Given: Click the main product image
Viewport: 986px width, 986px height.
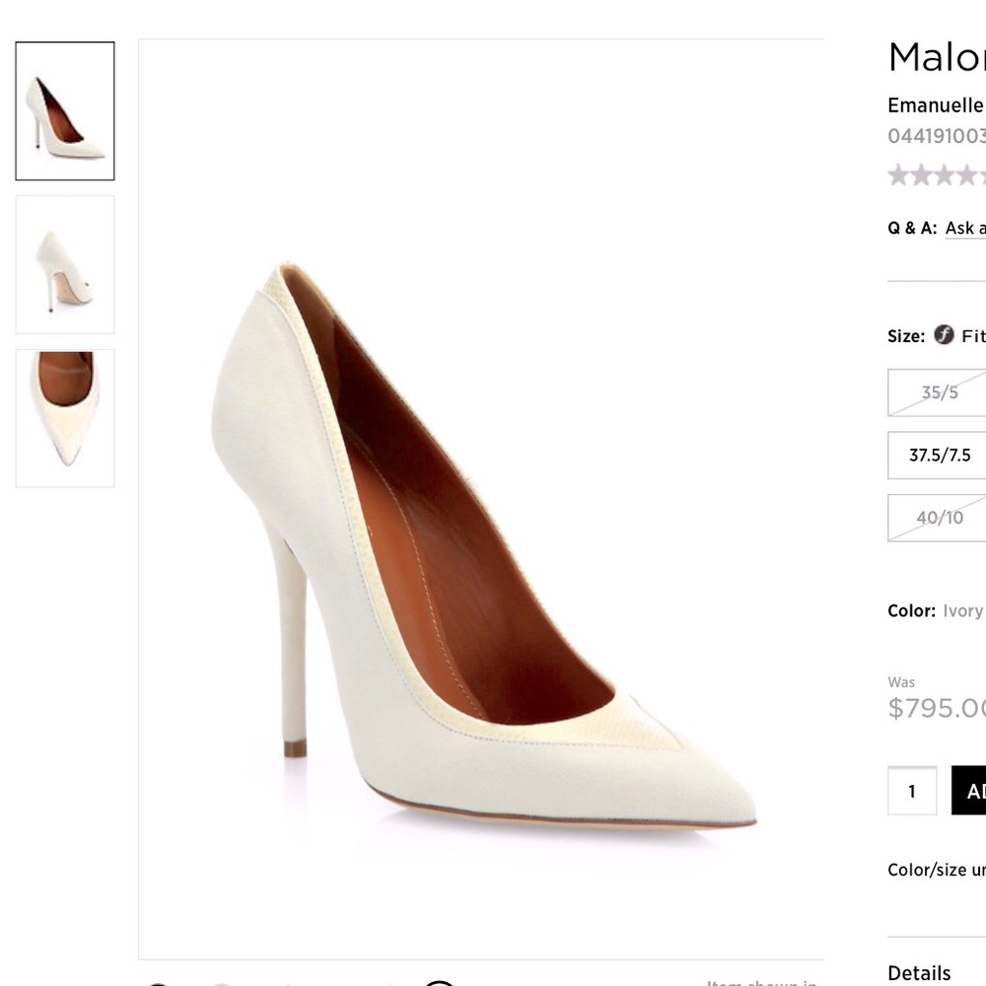Looking at the screenshot, I should (x=481, y=493).
